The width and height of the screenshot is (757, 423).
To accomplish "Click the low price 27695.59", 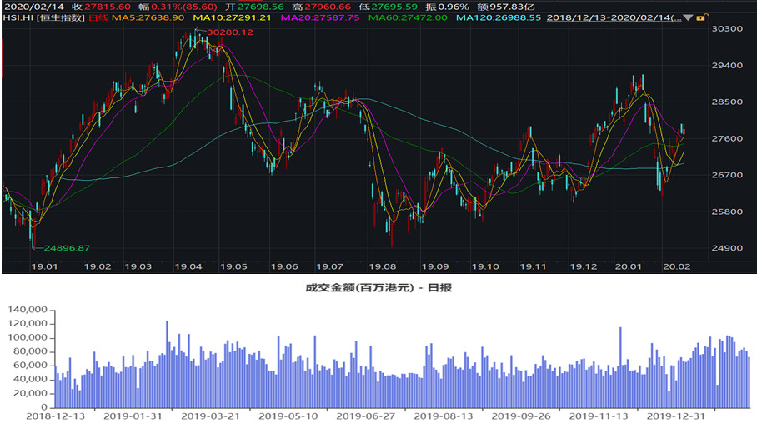I will tap(394, 7).
